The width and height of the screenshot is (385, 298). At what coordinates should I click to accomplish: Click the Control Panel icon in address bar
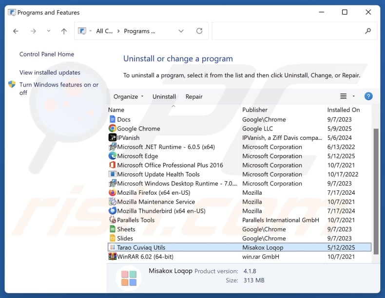(x=82, y=31)
